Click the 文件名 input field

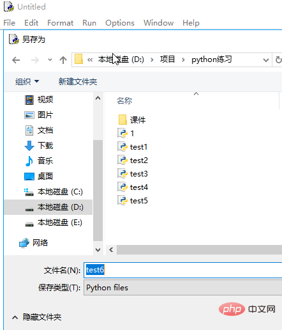click(x=183, y=270)
